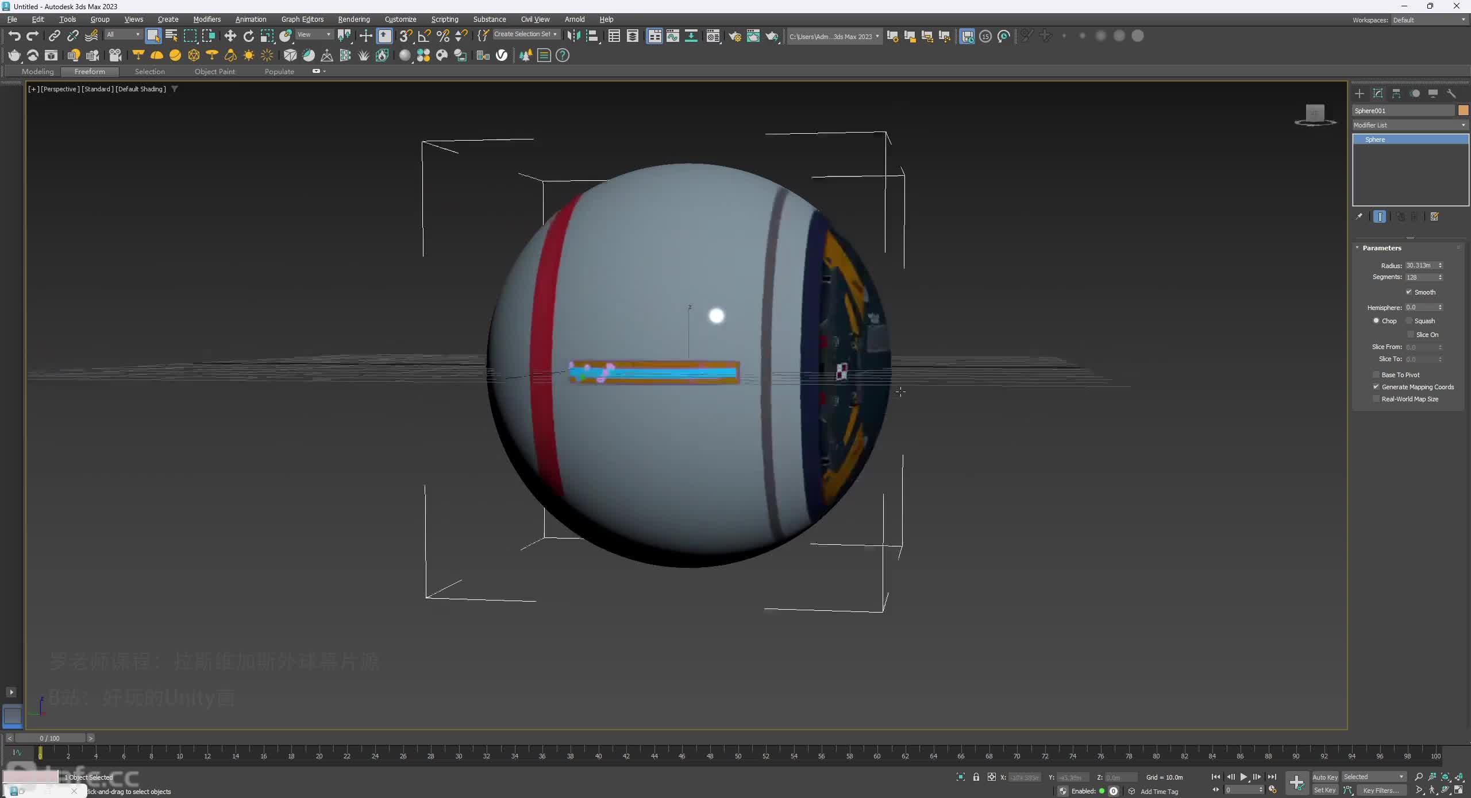1471x798 pixels.
Task: Click the Undo arrow icon
Action: pos(14,36)
